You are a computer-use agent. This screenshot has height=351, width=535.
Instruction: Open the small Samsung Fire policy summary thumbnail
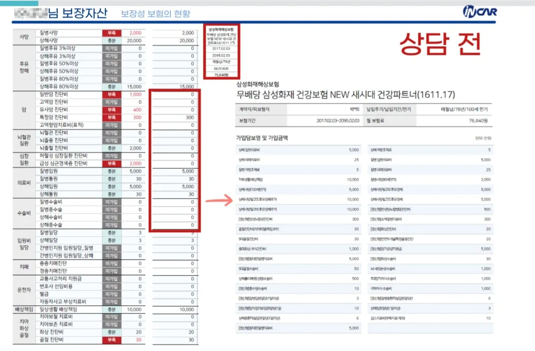tap(221, 51)
